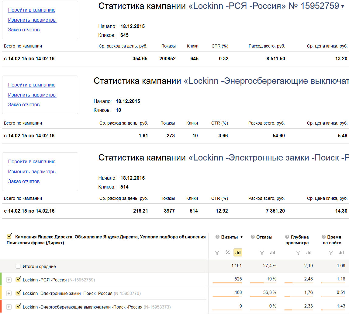Uncheck Lockinn -Электронные замки row checkbox
Screen dimensions: 349x314
point(18,293)
